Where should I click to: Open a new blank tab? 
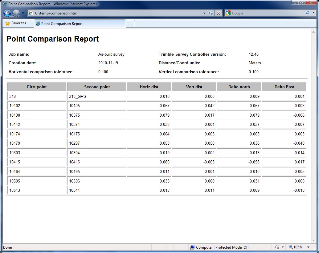click(130, 24)
